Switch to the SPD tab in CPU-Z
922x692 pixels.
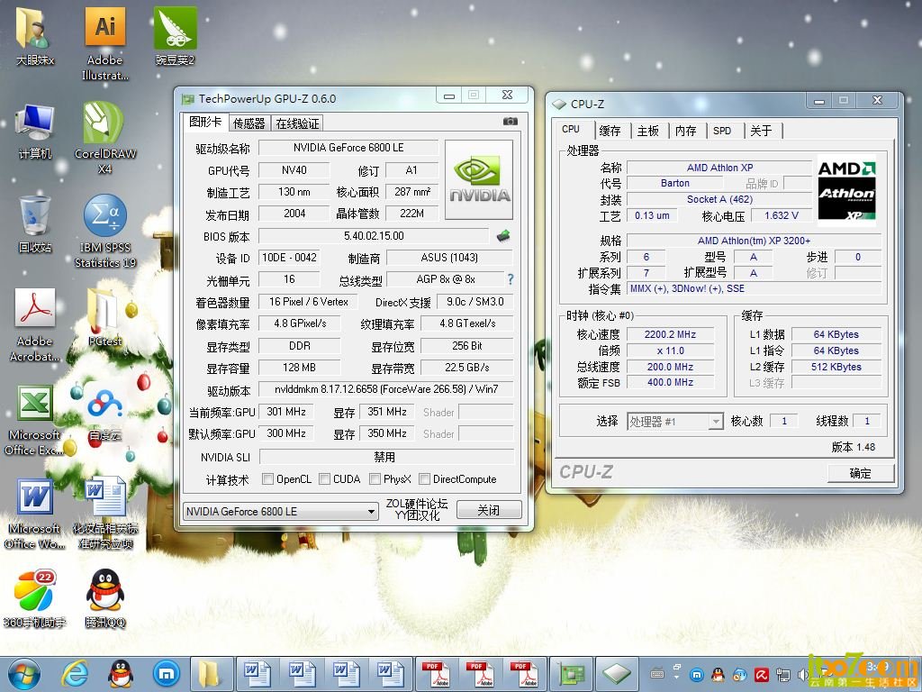[x=722, y=131]
